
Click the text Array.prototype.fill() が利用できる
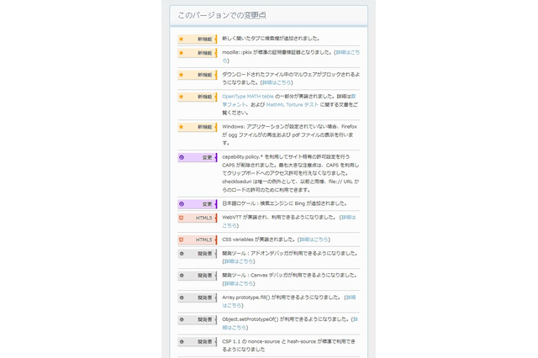coord(282,297)
